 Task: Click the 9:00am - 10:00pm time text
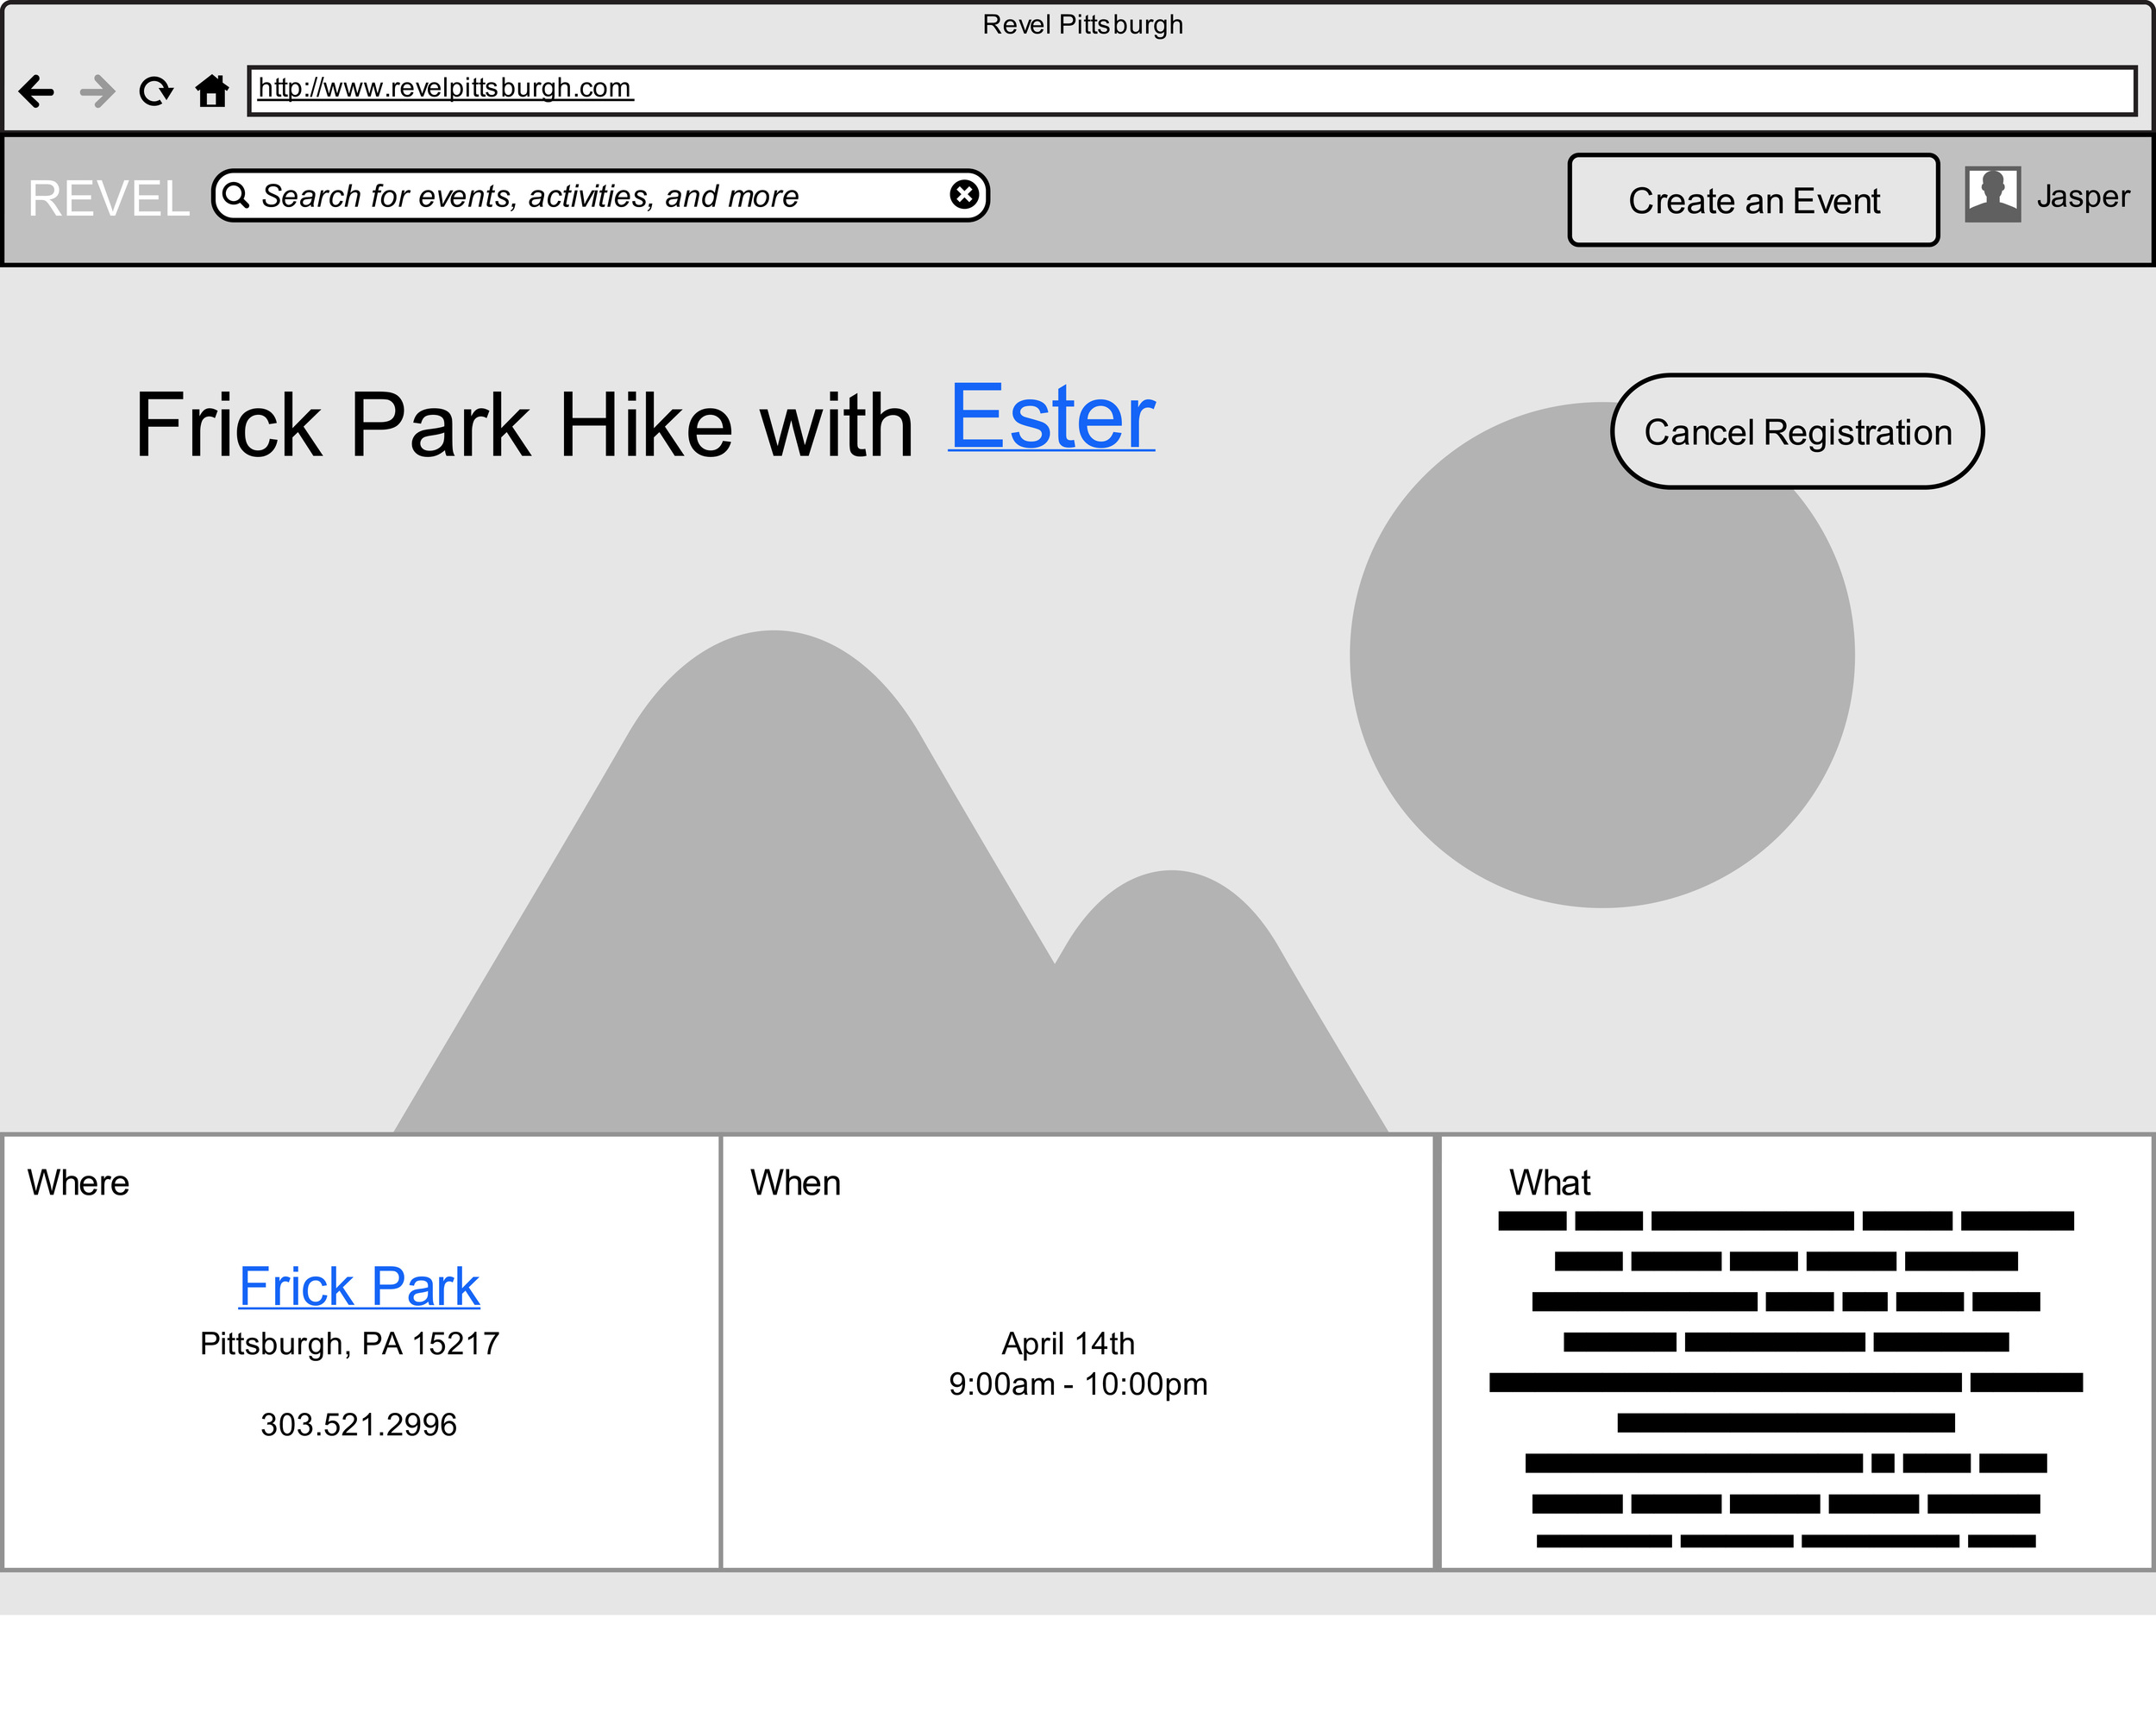1078,1384
